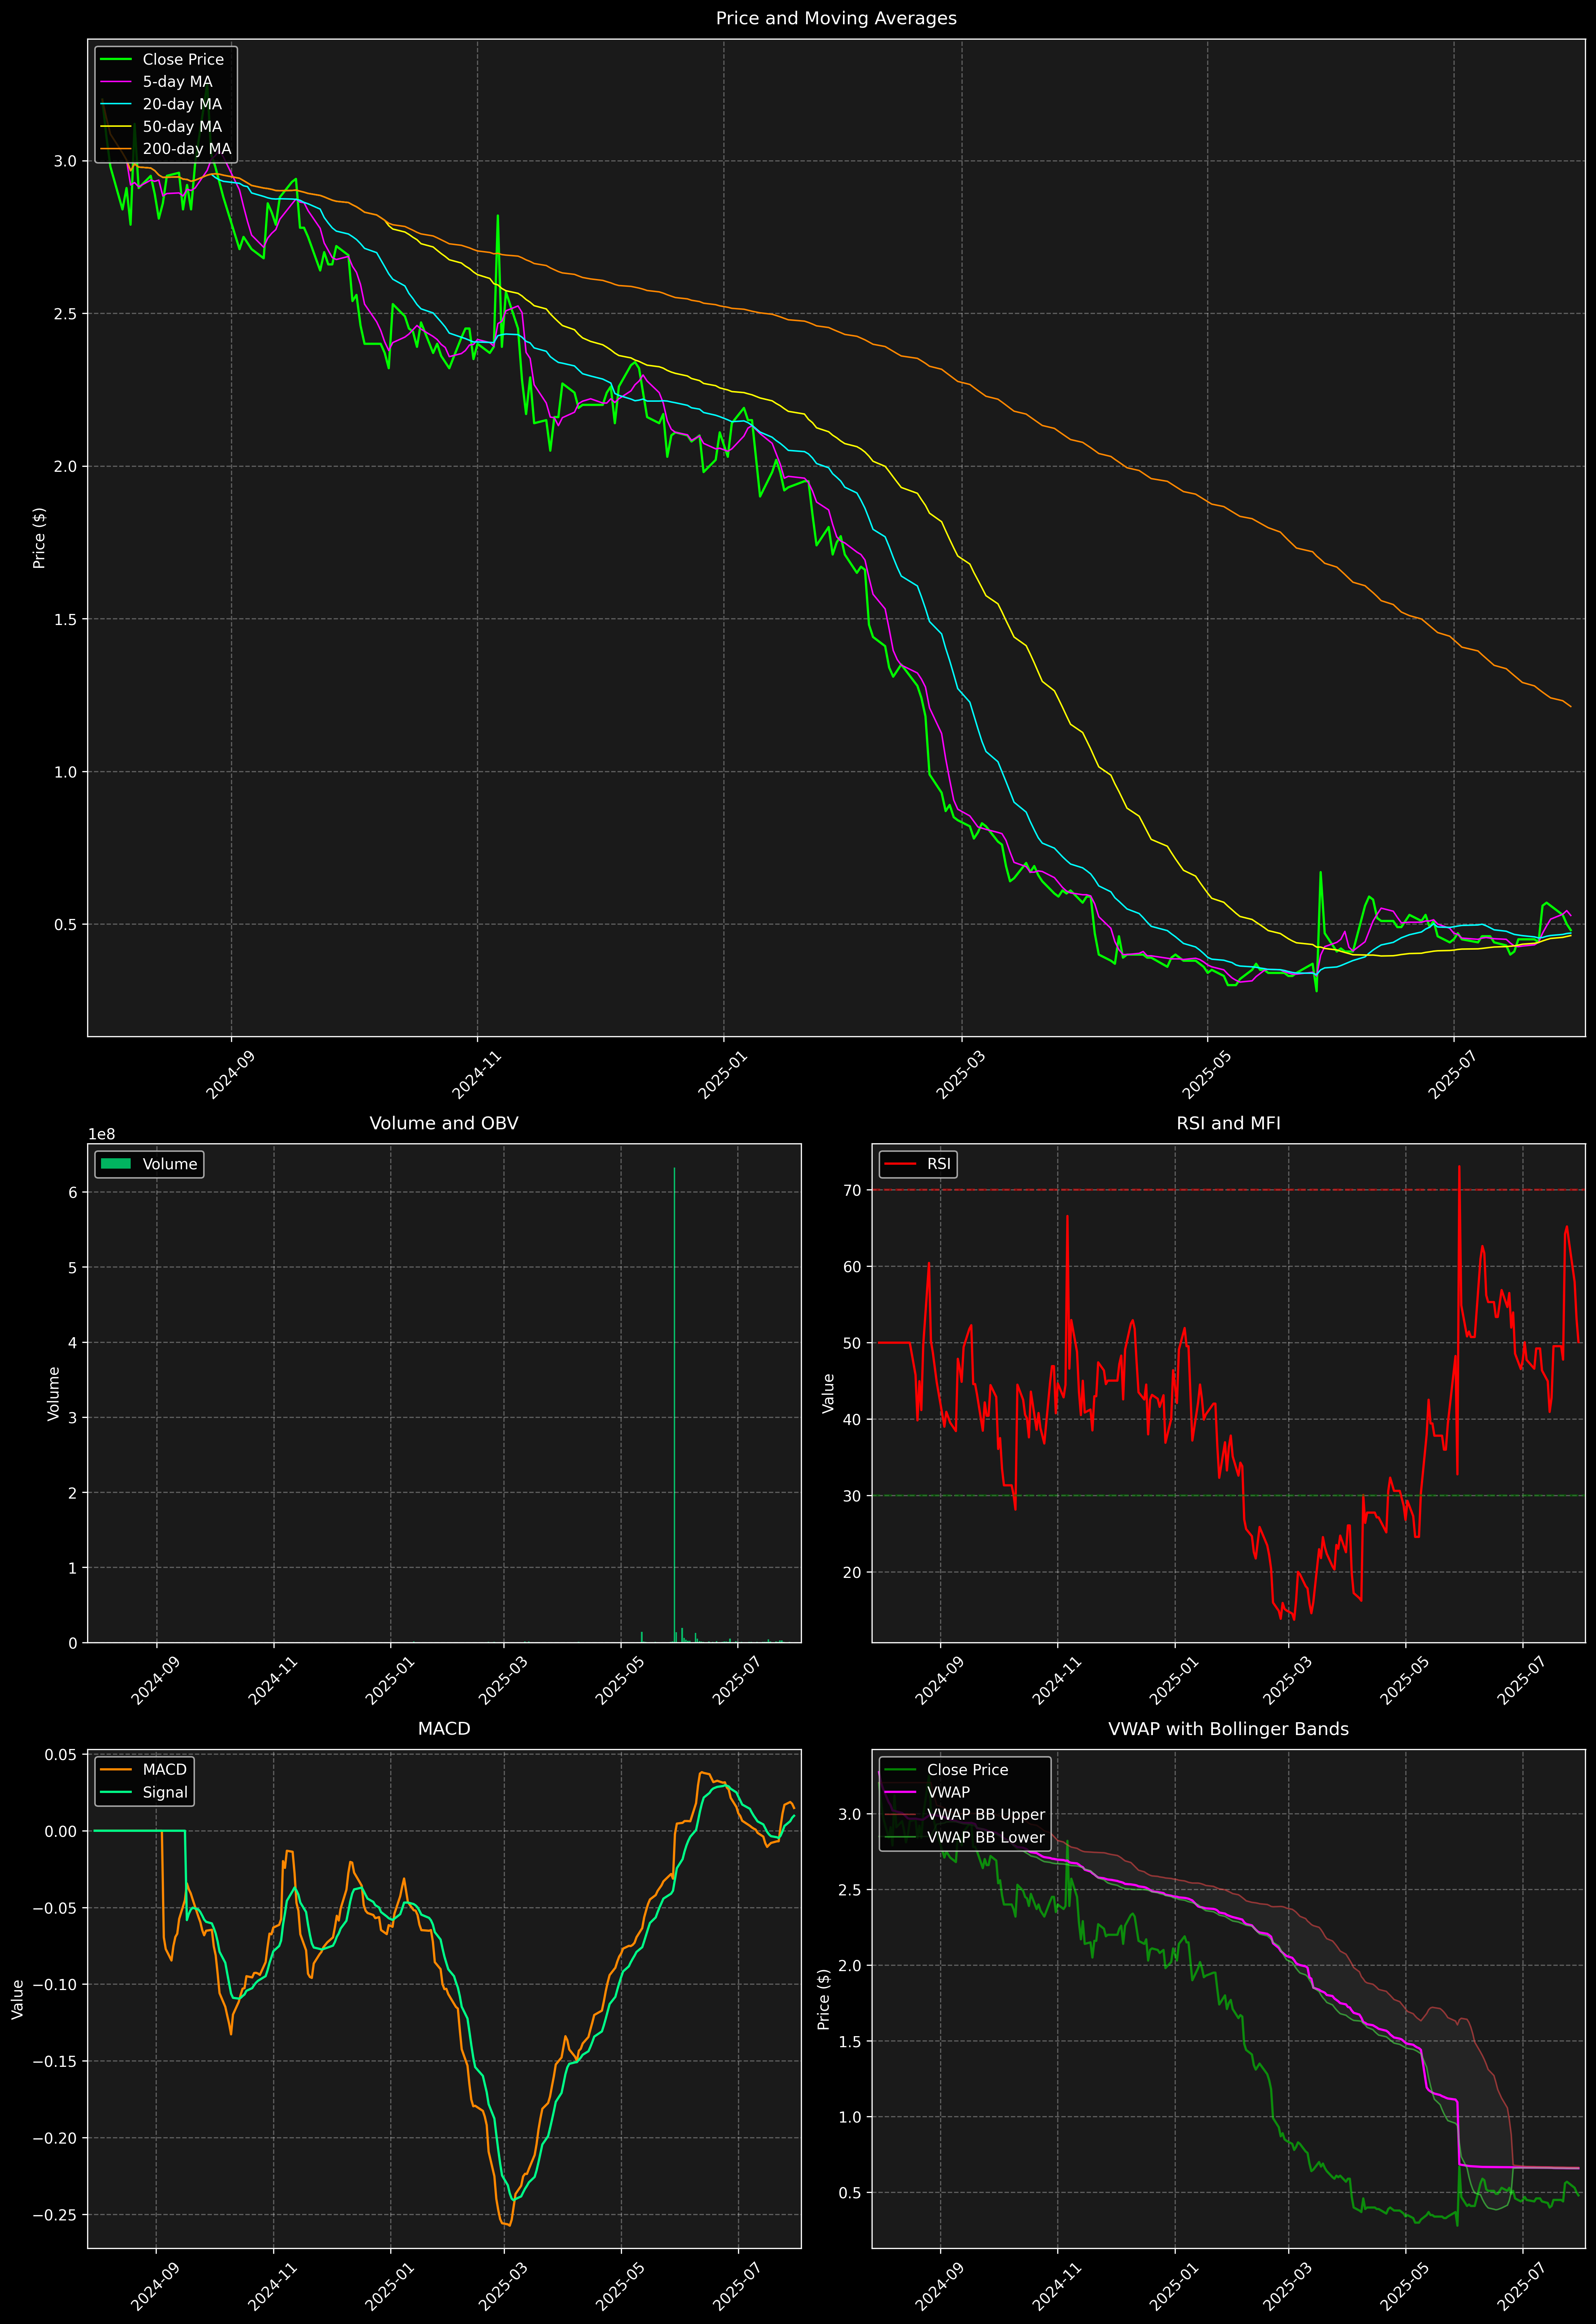Click the 'RSI and MFI' chart title

[x=1228, y=1123]
